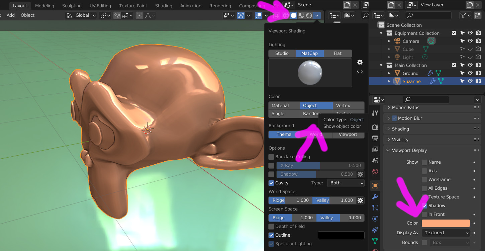Hide Suzanne in viewport via eye icon
The height and width of the screenshot is (251, 485).
click(470, 81)
